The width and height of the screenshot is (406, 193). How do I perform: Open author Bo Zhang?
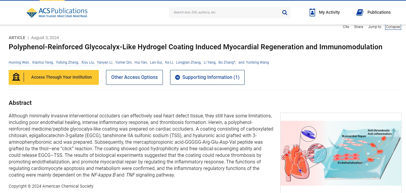point(227,62)
